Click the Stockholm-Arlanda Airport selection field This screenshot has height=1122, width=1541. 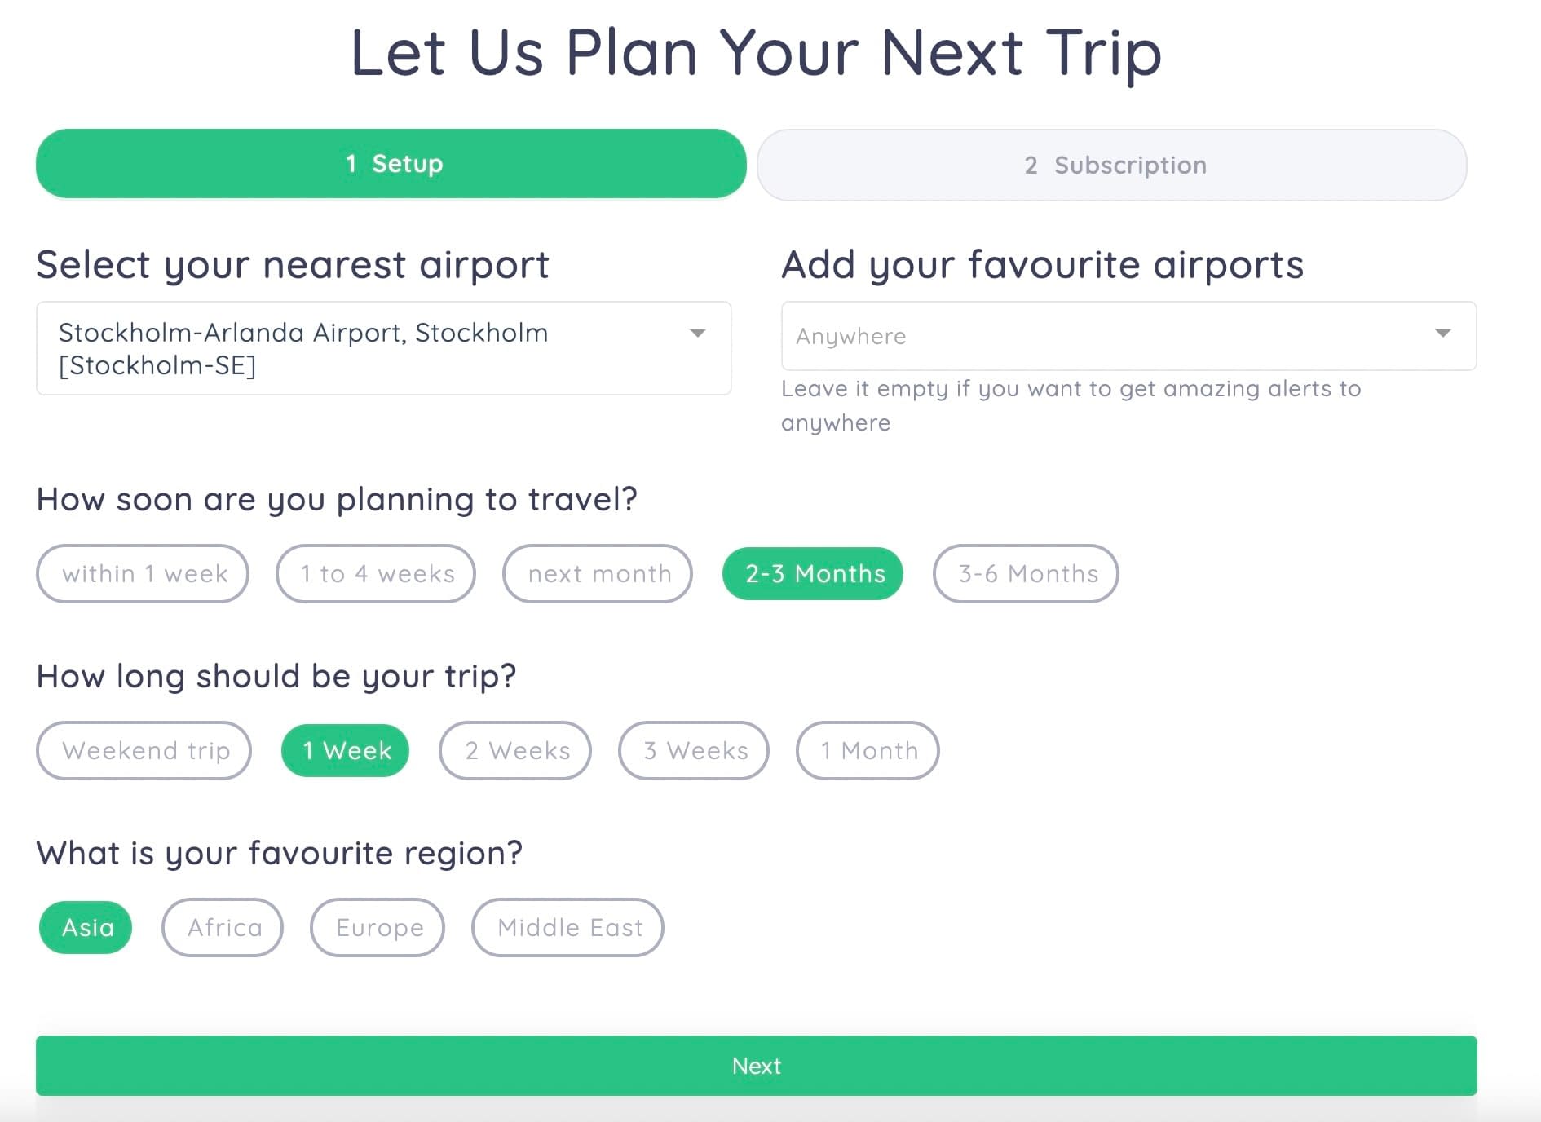tap(383, 348)
